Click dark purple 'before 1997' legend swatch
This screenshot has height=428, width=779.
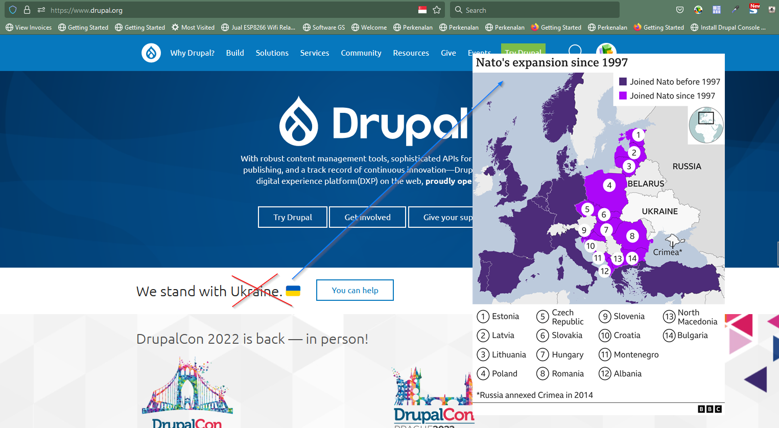[x=623, y=82]
